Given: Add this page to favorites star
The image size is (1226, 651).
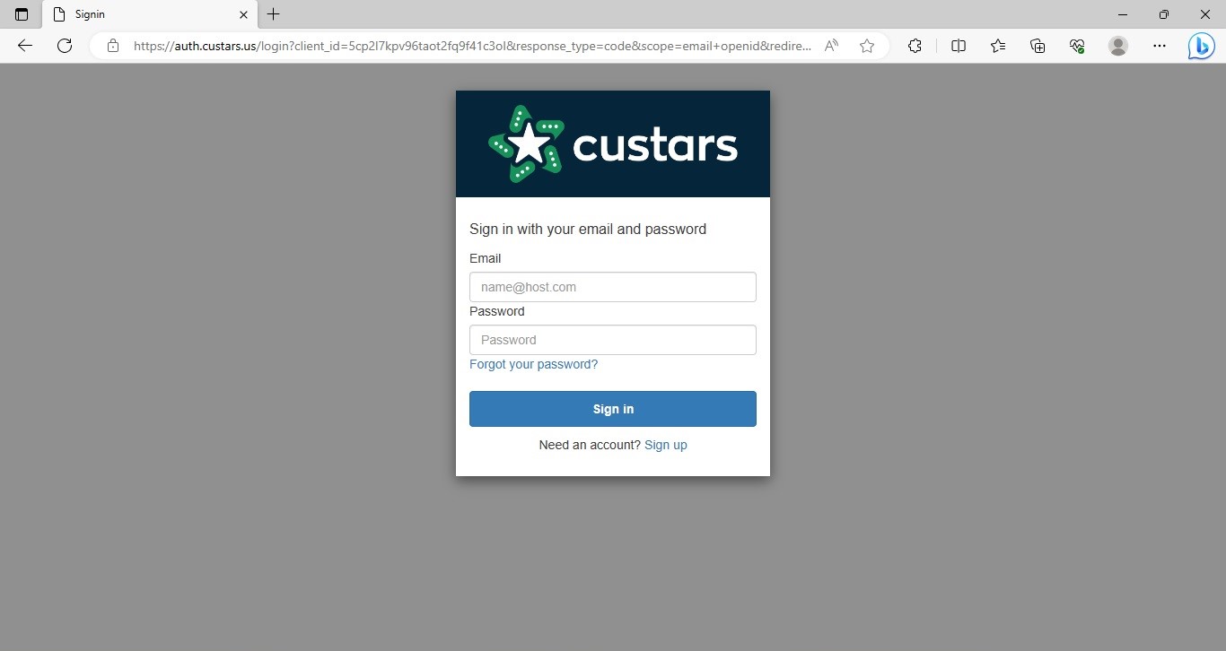Looking at the screenshot, I should click(x=867, y=46).
